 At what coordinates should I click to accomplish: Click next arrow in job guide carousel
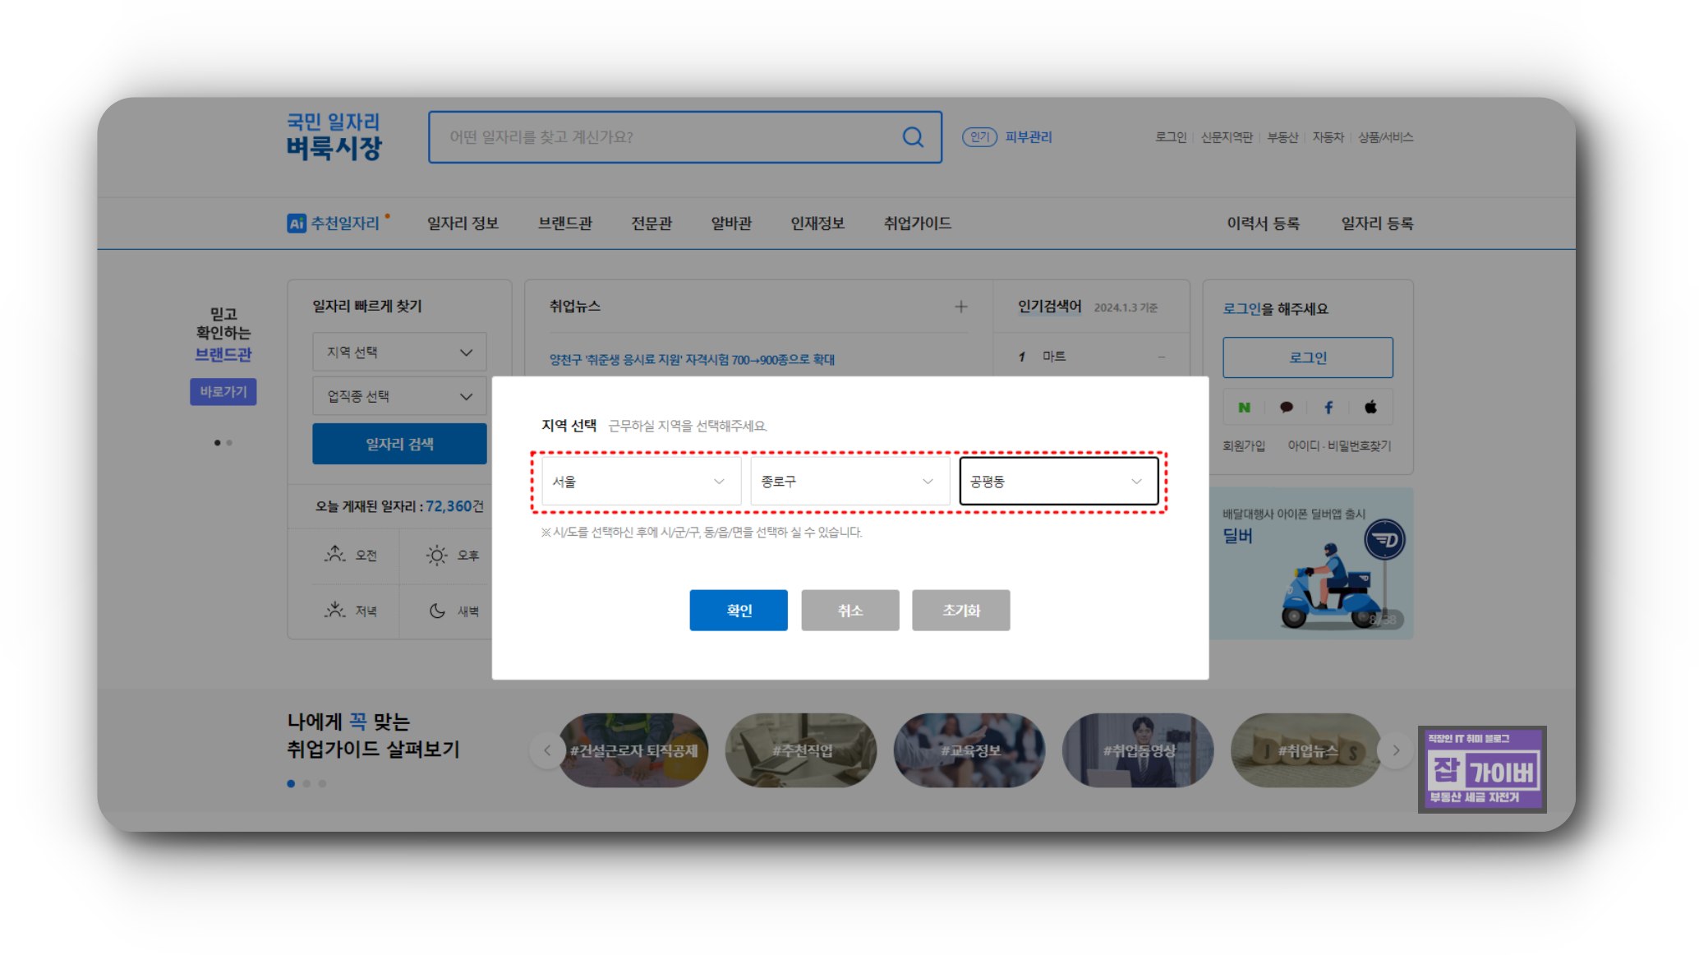pyautogui.click(x=1396, y=750)
